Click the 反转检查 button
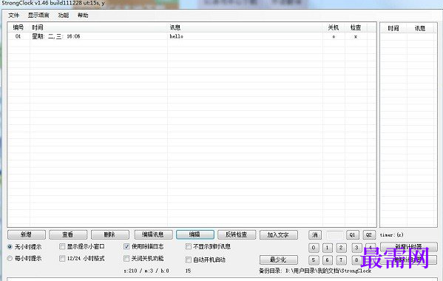The image size is (443, 281). click(x=237, y=234)
